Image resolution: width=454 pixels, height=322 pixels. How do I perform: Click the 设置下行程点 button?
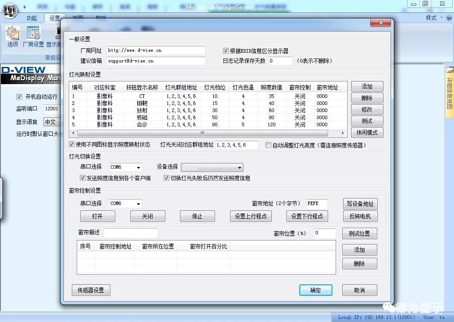coord(307,216)
